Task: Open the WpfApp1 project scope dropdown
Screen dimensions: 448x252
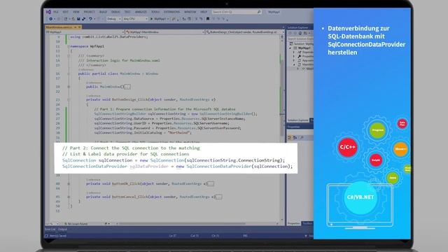Action: [x=85, y=32]
